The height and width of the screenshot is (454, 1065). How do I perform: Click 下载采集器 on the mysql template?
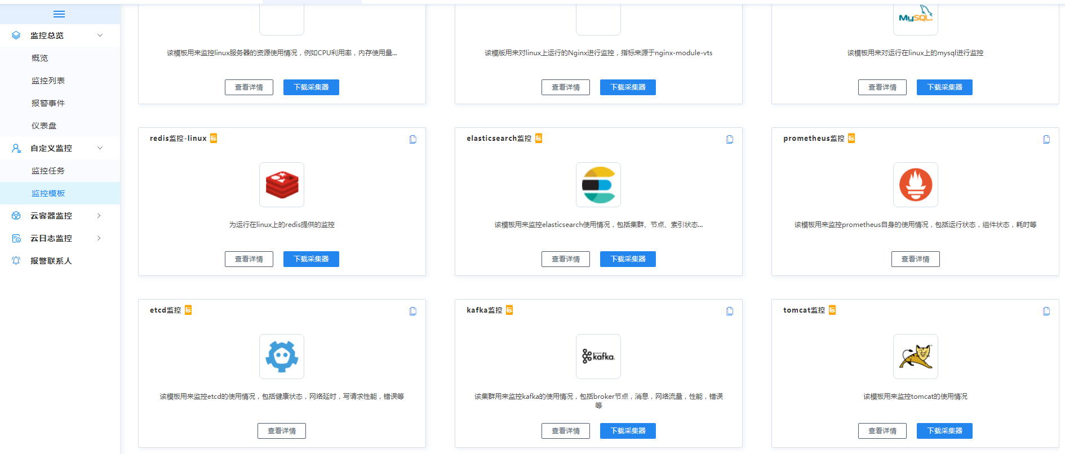944,87
